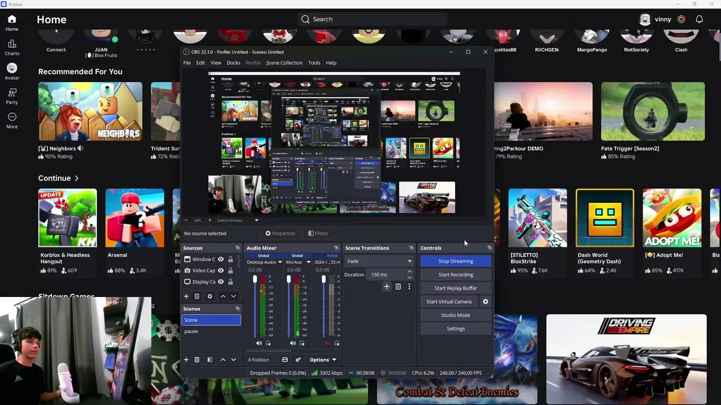
Task: Add a transition with plus icon in Scene Transitions
Action: [386, 287]
